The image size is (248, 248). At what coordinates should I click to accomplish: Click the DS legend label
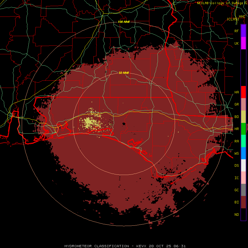click(237, 166)
